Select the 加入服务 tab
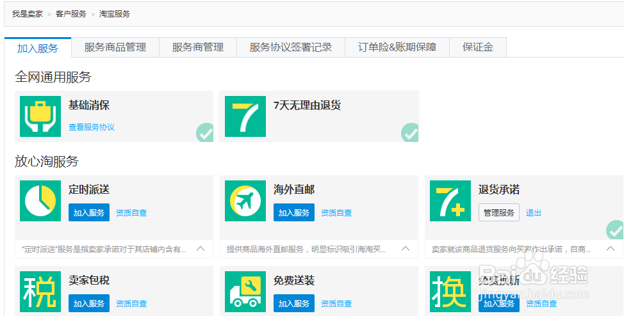The height and width of the screenshot is (316, 624). click(38, 48)
